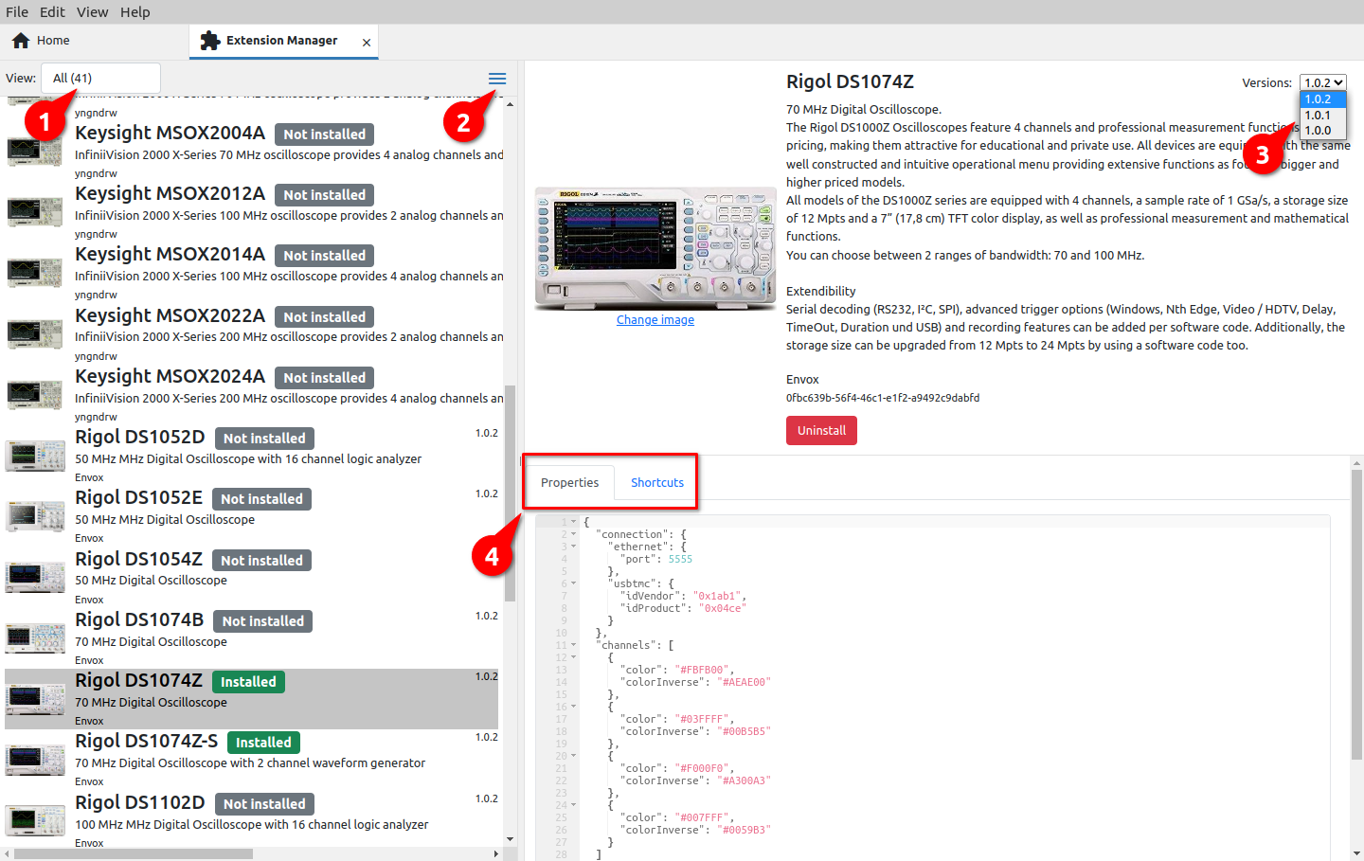Open the hamburger menu in extension list
The height and width of the screenshot is (861, 1364).
[497, 79]
